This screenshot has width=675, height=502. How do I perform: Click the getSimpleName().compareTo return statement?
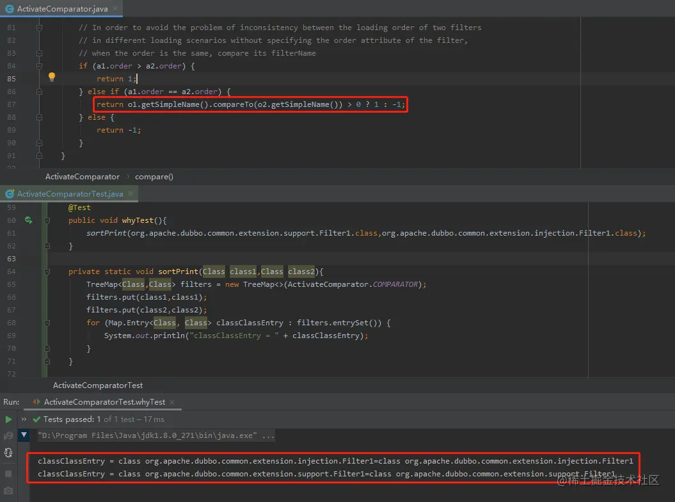251,104
